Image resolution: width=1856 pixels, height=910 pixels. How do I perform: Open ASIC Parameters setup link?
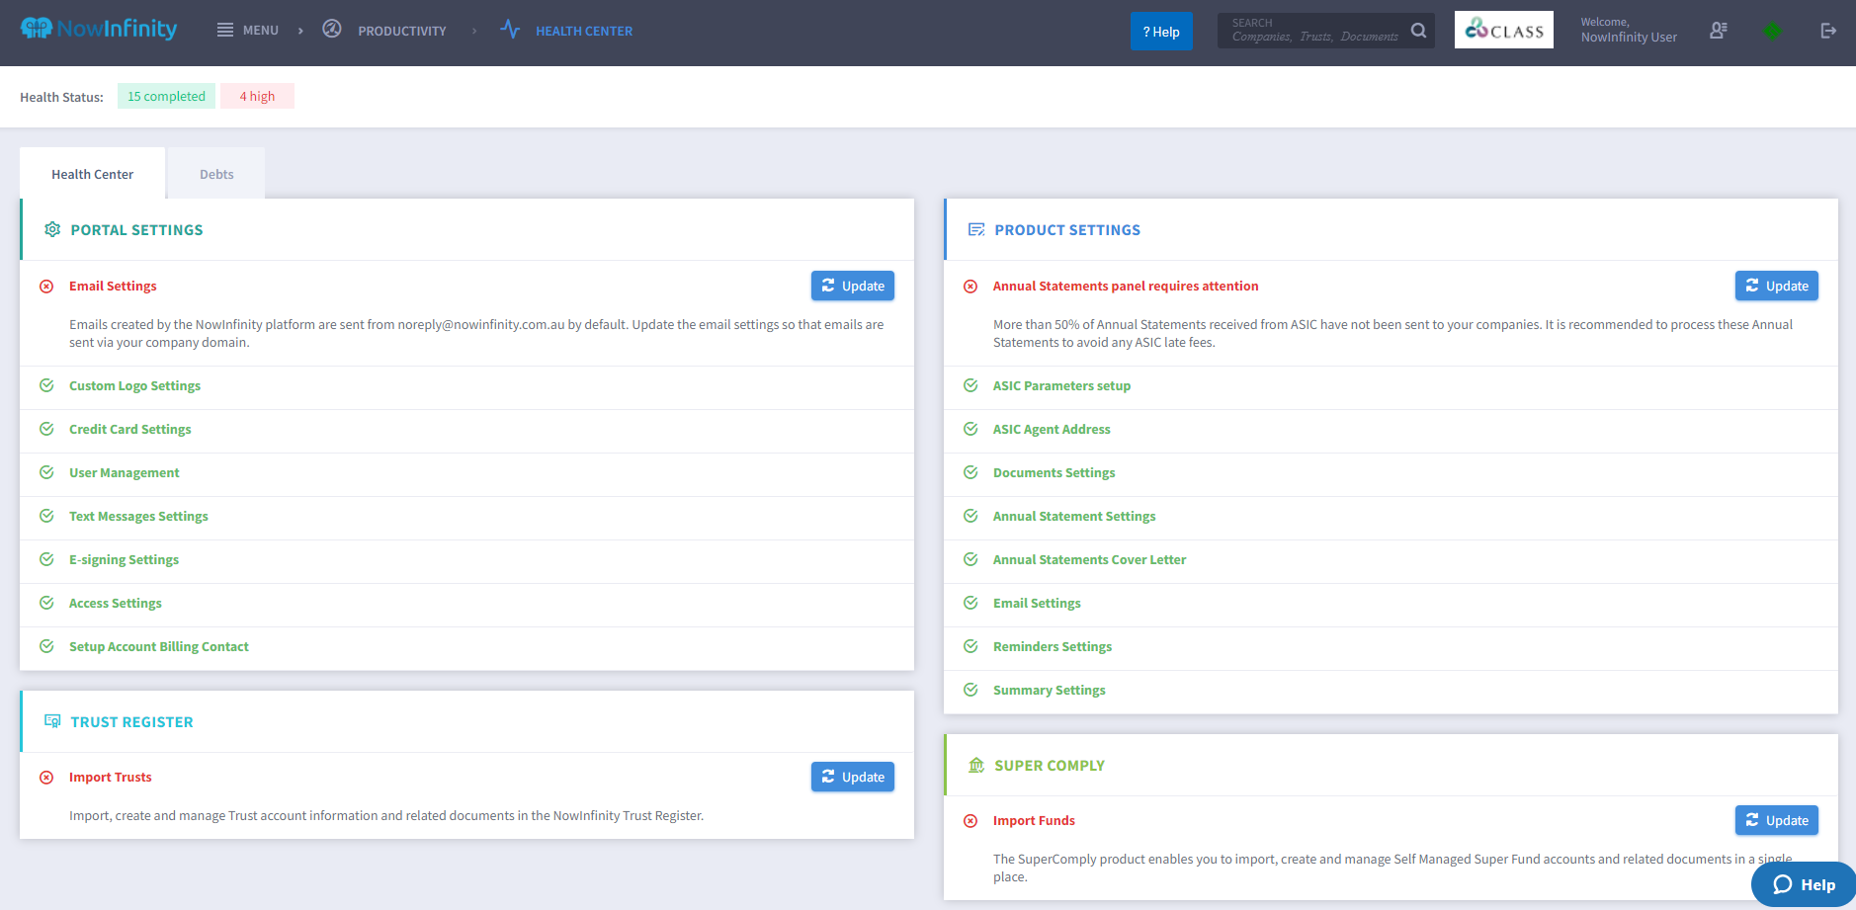point(1061,386)
